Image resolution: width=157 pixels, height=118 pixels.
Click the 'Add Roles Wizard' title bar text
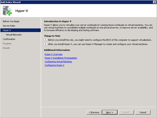tap(11, 2)
